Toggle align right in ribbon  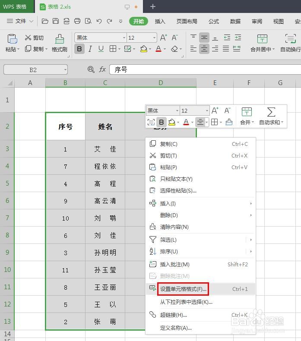[x=215, y=48]
